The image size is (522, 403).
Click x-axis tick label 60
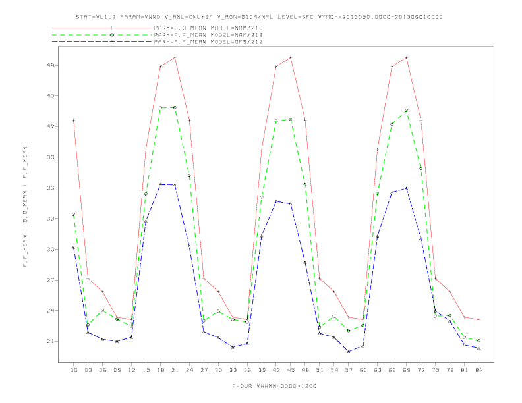363,370
